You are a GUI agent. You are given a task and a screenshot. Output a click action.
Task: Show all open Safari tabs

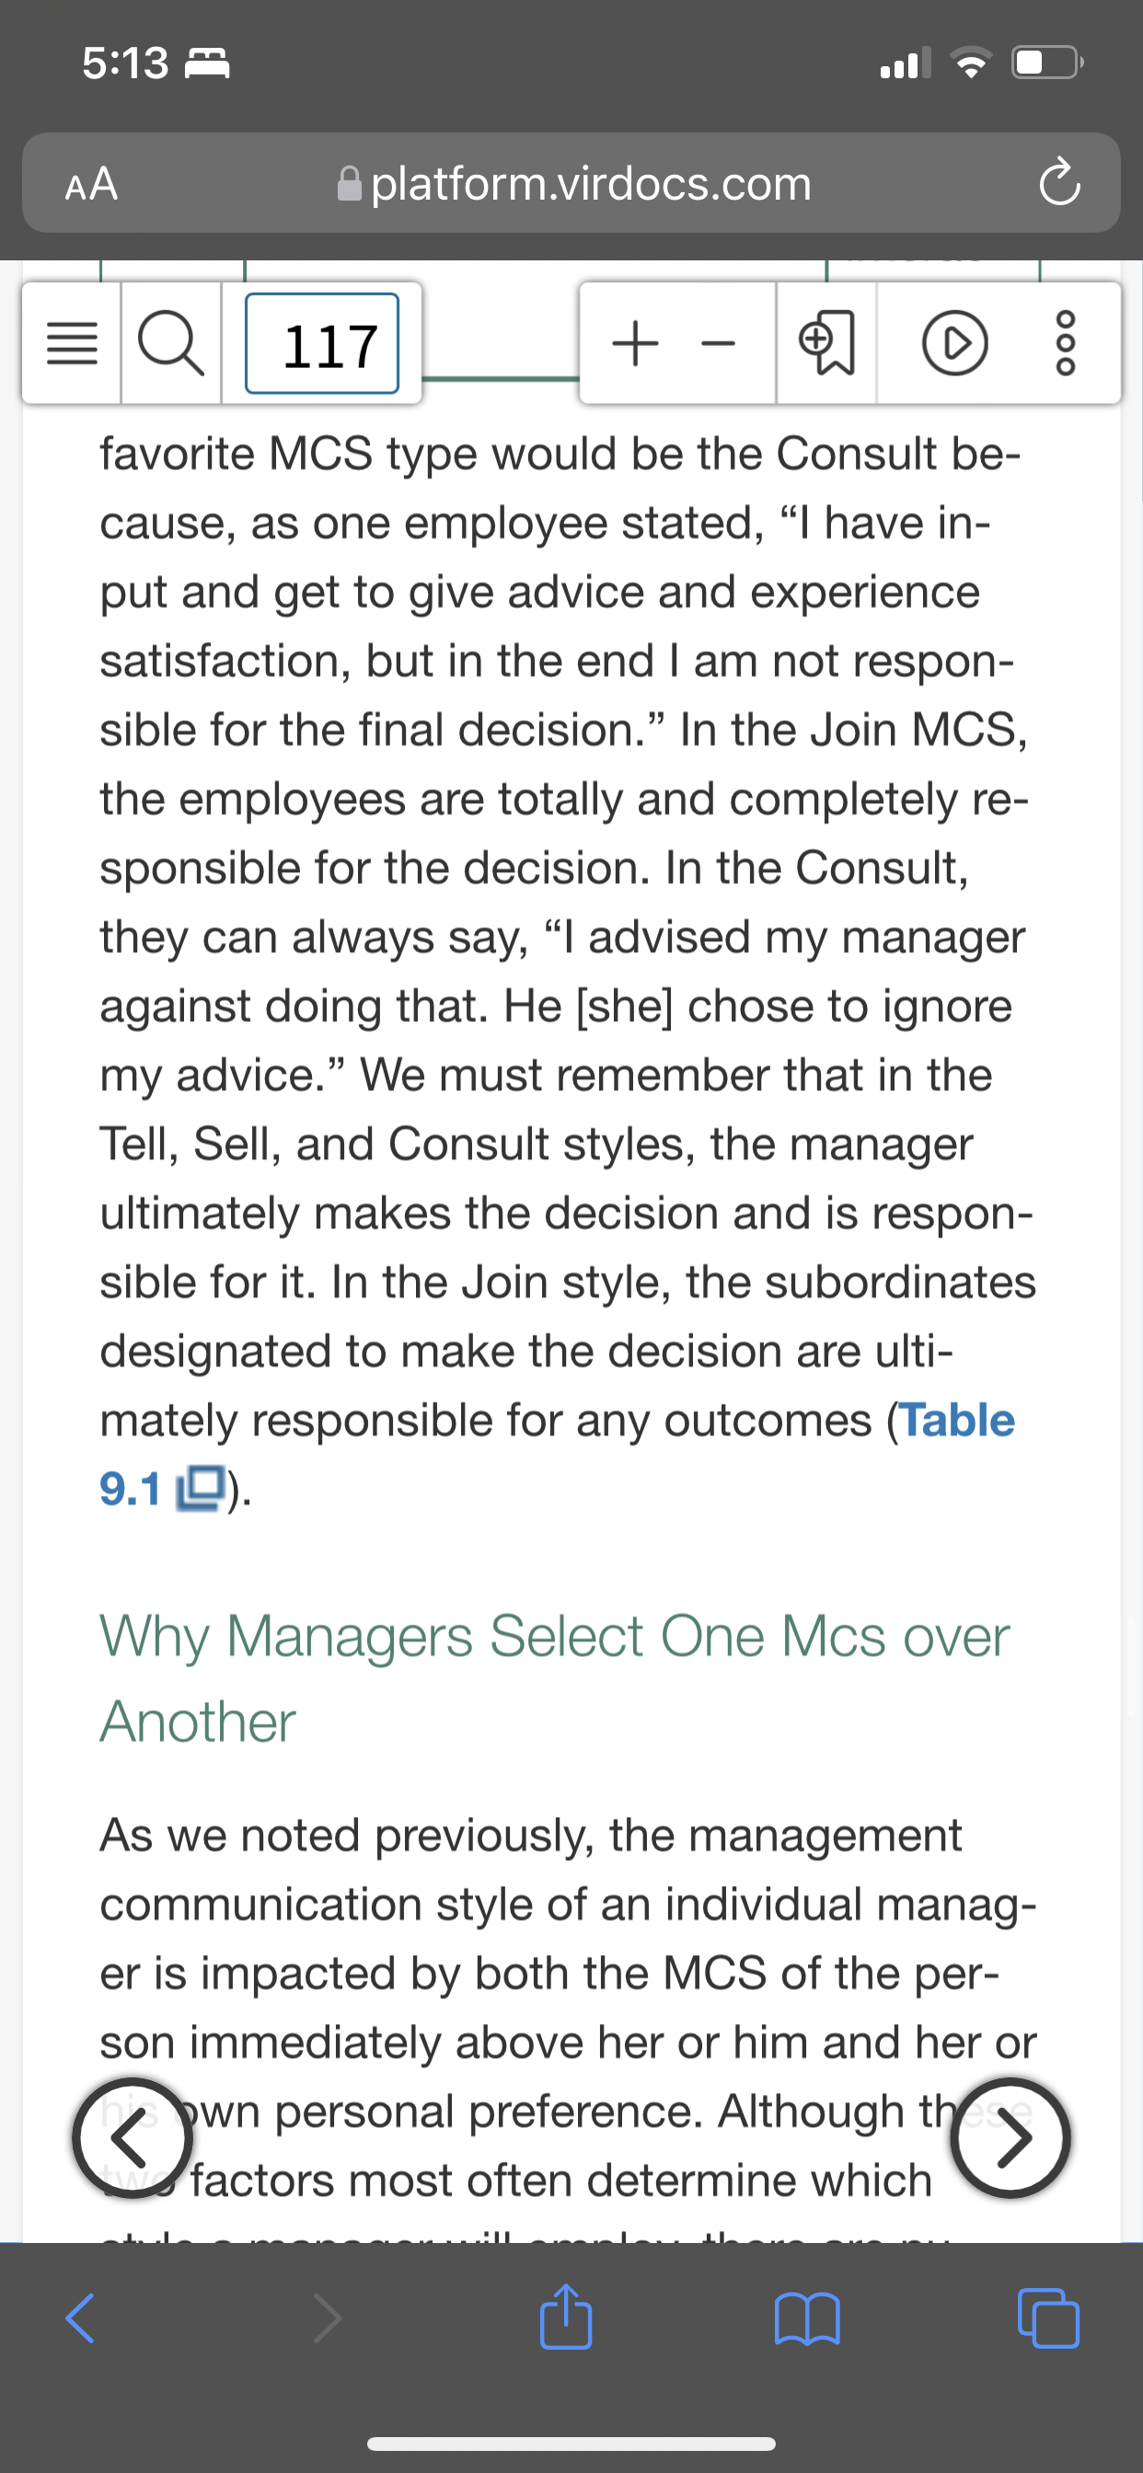tap(1048, 2318)
